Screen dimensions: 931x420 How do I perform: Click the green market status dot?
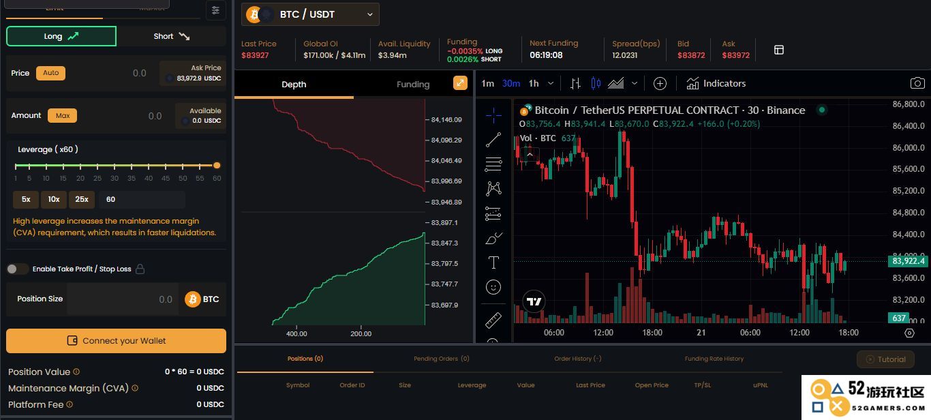pos(822,110)
